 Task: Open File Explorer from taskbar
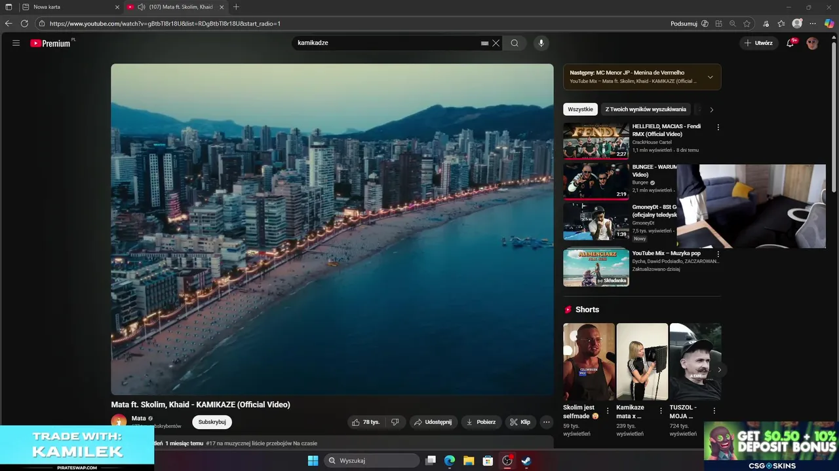click(x=469, y=461)
